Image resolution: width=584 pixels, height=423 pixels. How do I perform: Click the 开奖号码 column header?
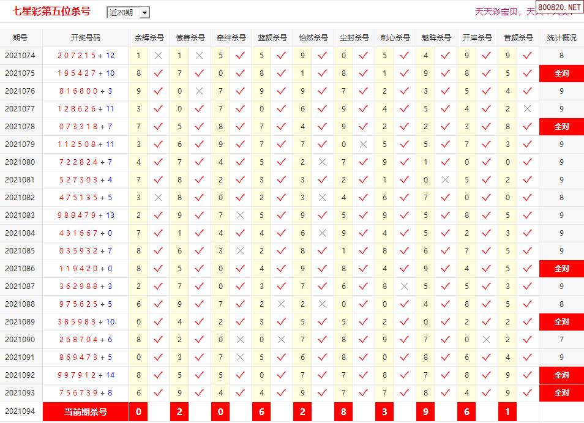click(x=86, y=37)
